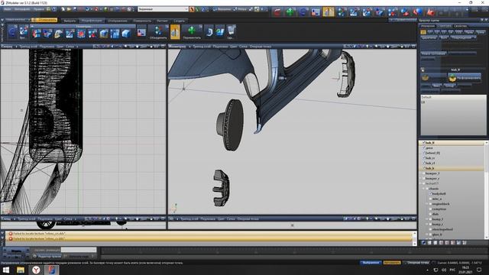The width and height of the screenshot is (489, 275).
Task: Click the scene tree vertical scrollbar
Action: click(x=486, y=189)
